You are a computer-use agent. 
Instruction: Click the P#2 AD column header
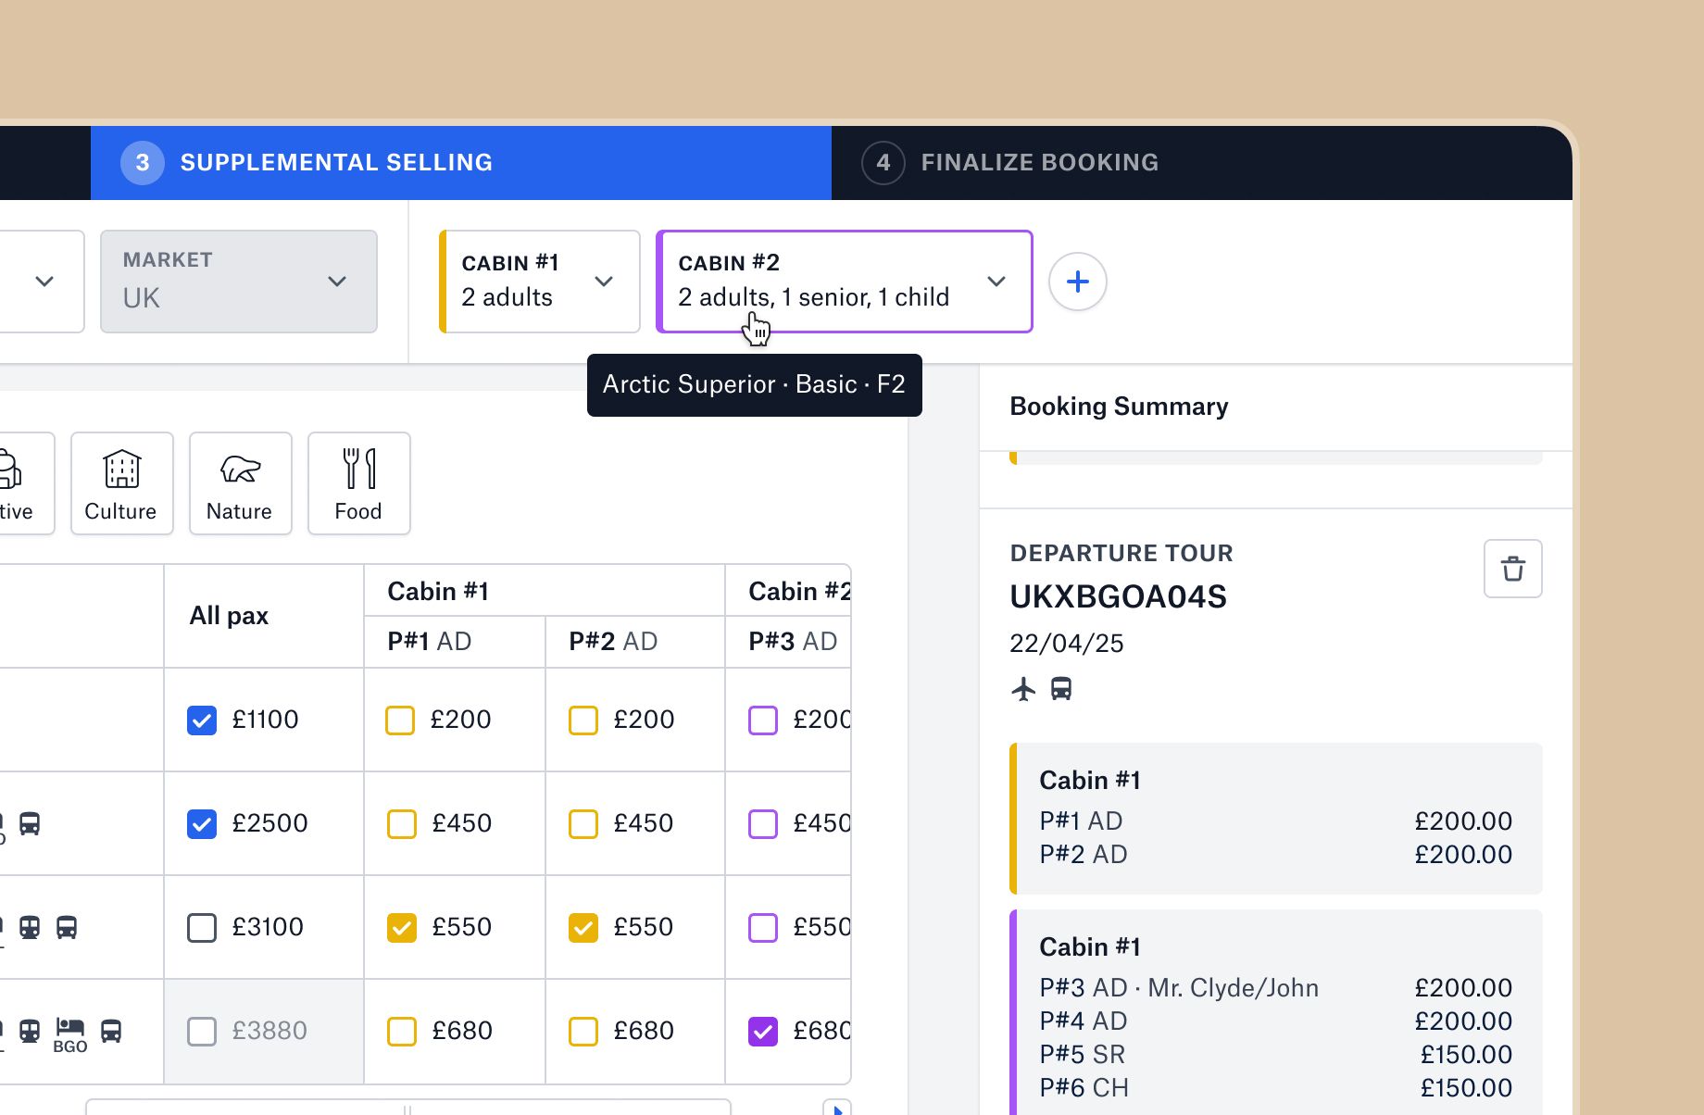(x=635, y=642)
